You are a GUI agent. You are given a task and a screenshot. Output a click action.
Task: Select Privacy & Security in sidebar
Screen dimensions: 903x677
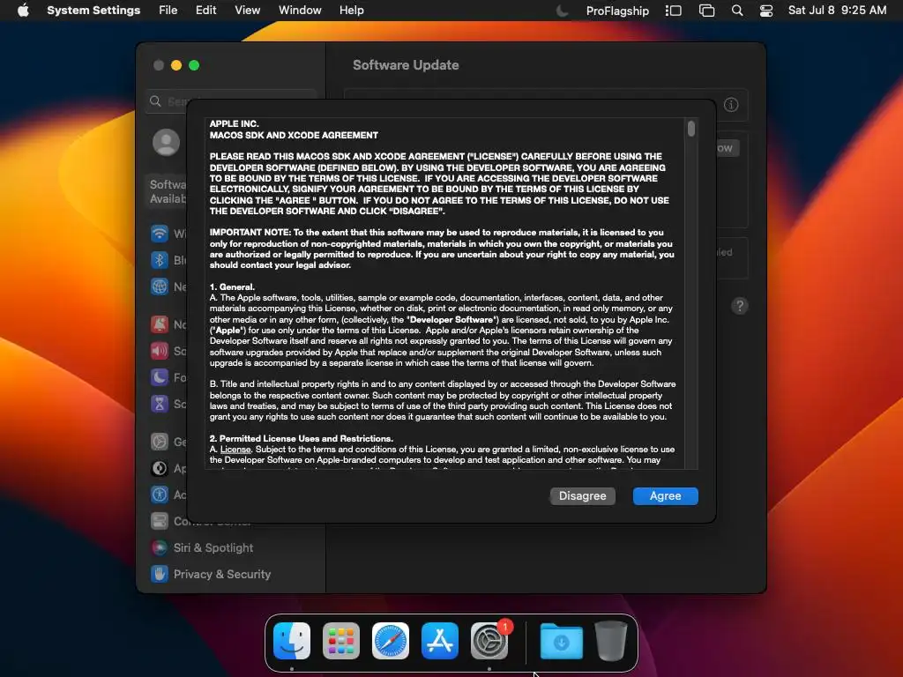[x=222, y=574]
